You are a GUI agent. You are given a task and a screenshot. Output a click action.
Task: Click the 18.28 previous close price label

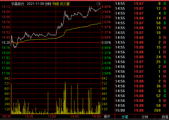coord(6,43)
